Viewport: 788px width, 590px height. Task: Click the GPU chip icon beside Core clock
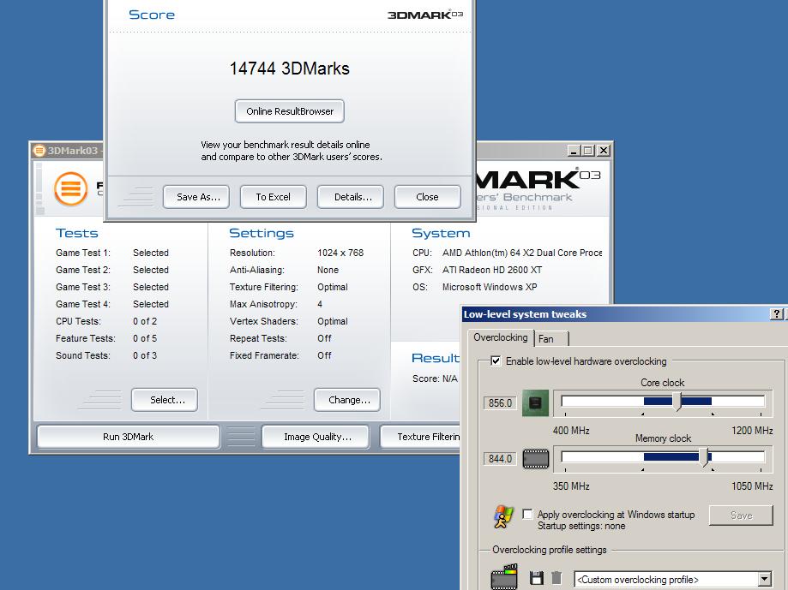(x=536, y=402)
